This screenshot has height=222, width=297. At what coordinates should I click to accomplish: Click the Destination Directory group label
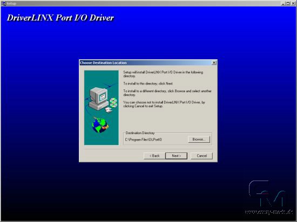point(140,133)
